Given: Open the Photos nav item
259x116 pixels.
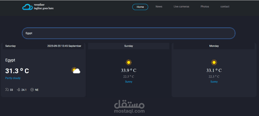Looking at the screenshot, I should coord(205,7).
